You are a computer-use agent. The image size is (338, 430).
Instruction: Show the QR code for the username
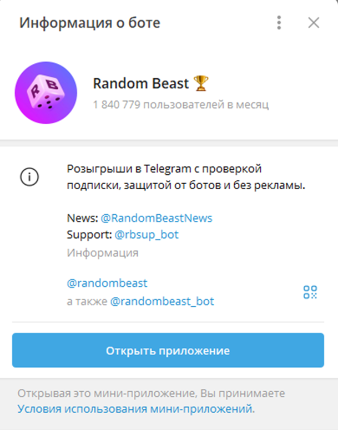[x=310, y=292]
